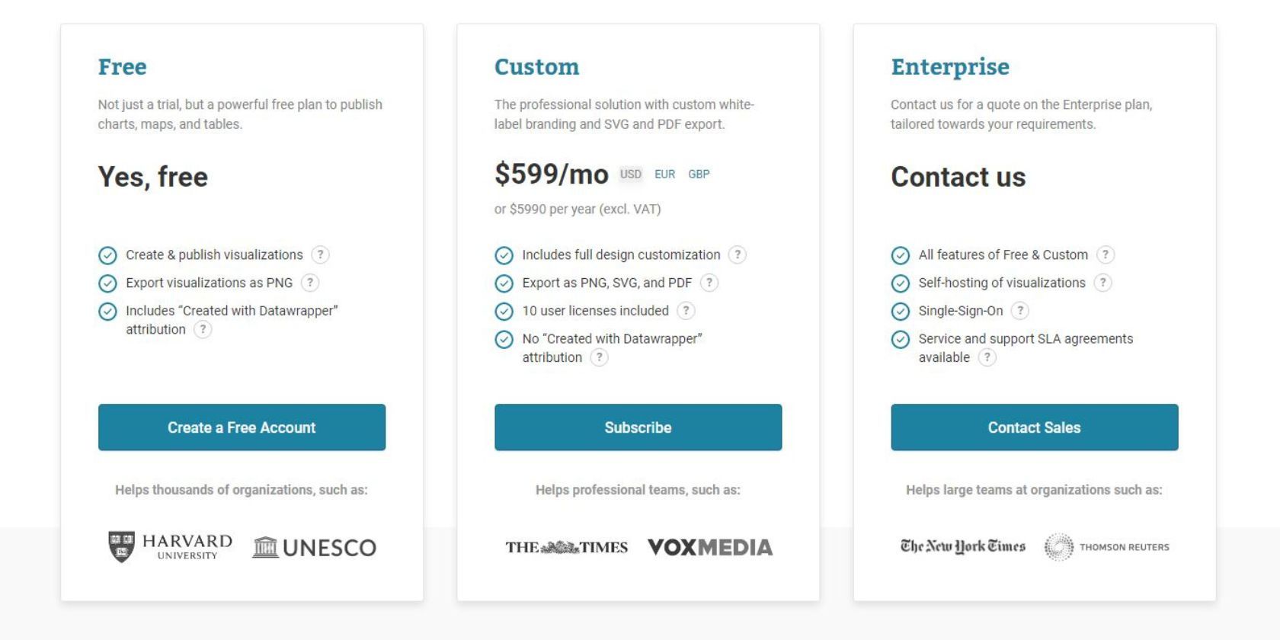The width and height of the screenshot is (1280, 640).
Task: Click the "Contact Sales" button
Action: 1034,427
